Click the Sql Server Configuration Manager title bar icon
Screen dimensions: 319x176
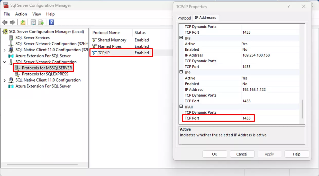[x=5, y=5]
